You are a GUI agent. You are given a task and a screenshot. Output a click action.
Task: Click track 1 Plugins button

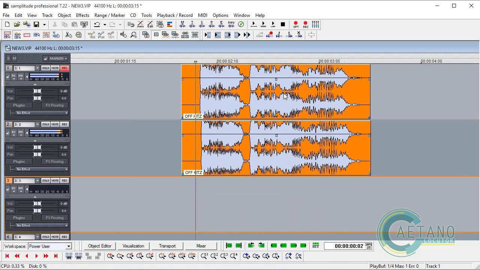tap(19, 105)
